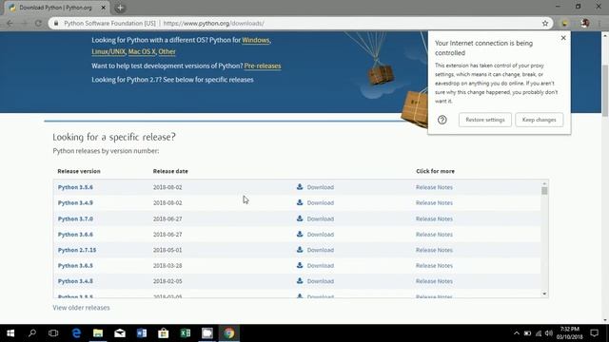This screenshot has width=609, height=342.
Task: Open the Action Center notifications icon
Action: 594,333
